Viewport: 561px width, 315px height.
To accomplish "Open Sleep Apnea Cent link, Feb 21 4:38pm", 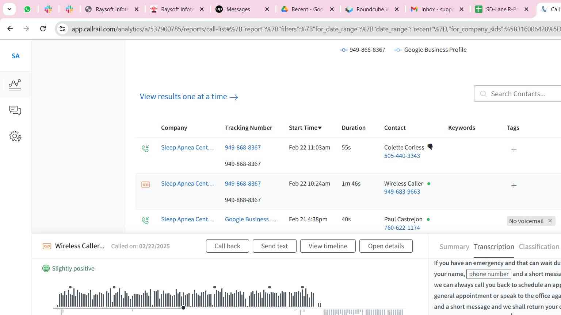I will click(187, 219).
